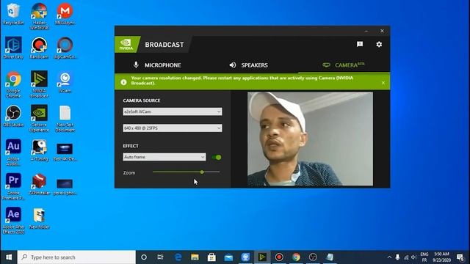Open Adobe After Effects 2020 desktop icon
Screen dimensions: 470x264
coord(13,221)
